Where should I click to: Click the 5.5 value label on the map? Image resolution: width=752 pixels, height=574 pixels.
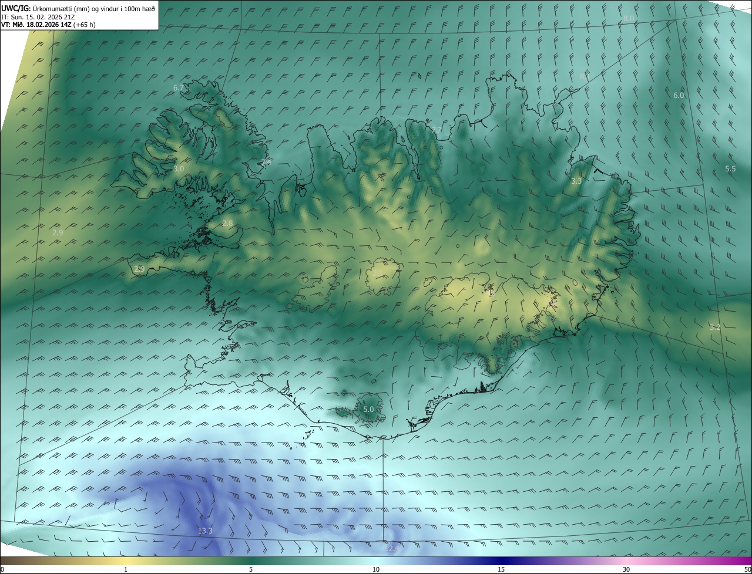730,168
